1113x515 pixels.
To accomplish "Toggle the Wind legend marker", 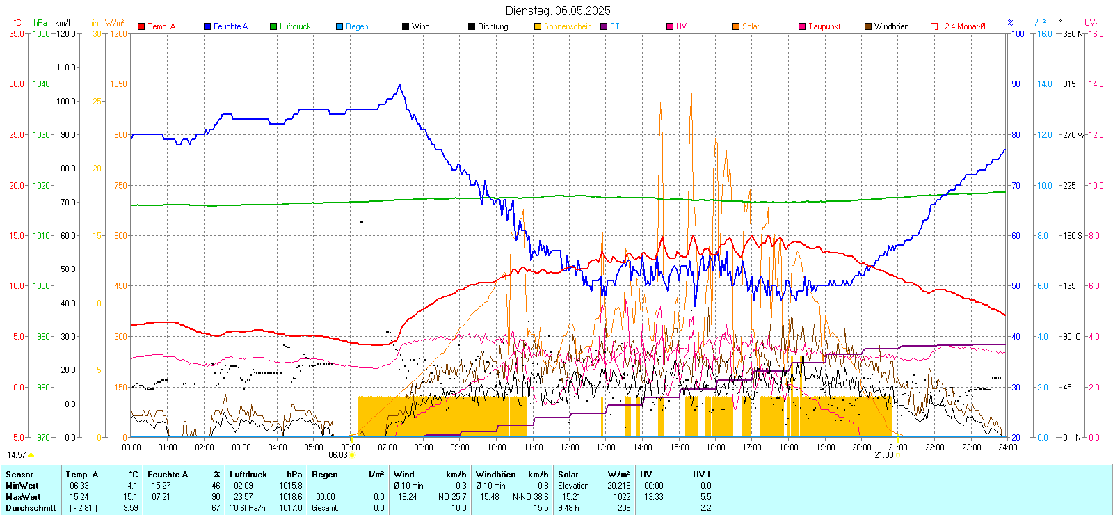I will coord(406,26).
